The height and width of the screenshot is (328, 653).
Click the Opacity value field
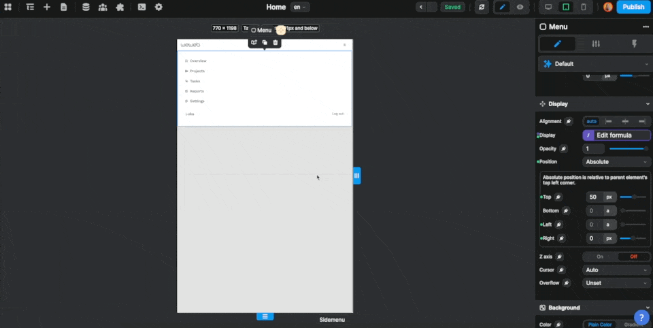click(x=593, y=149)
